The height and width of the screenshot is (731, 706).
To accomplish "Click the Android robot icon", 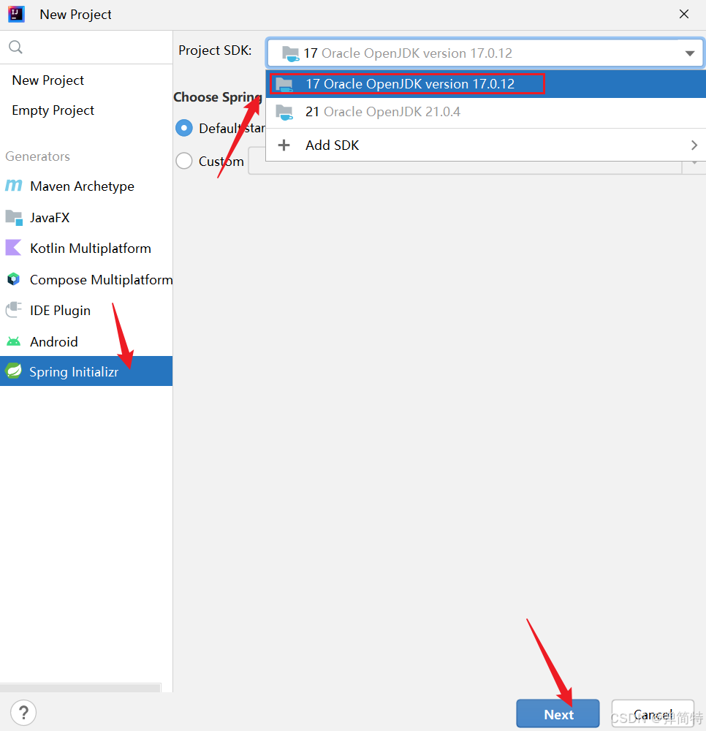I will pyautogui.click(x=13, y=341).
